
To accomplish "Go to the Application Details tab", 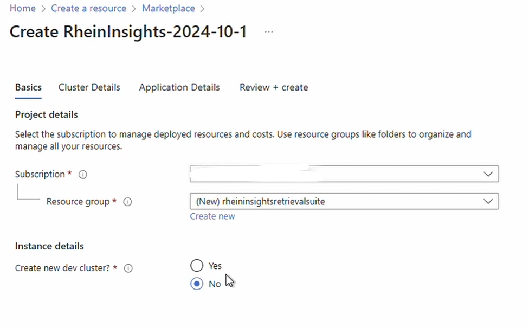I will [179, 87].
